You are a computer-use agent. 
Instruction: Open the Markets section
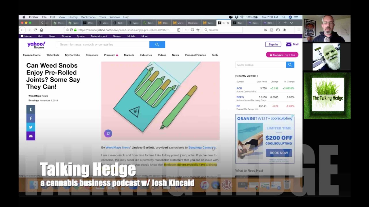pos(129,55)
